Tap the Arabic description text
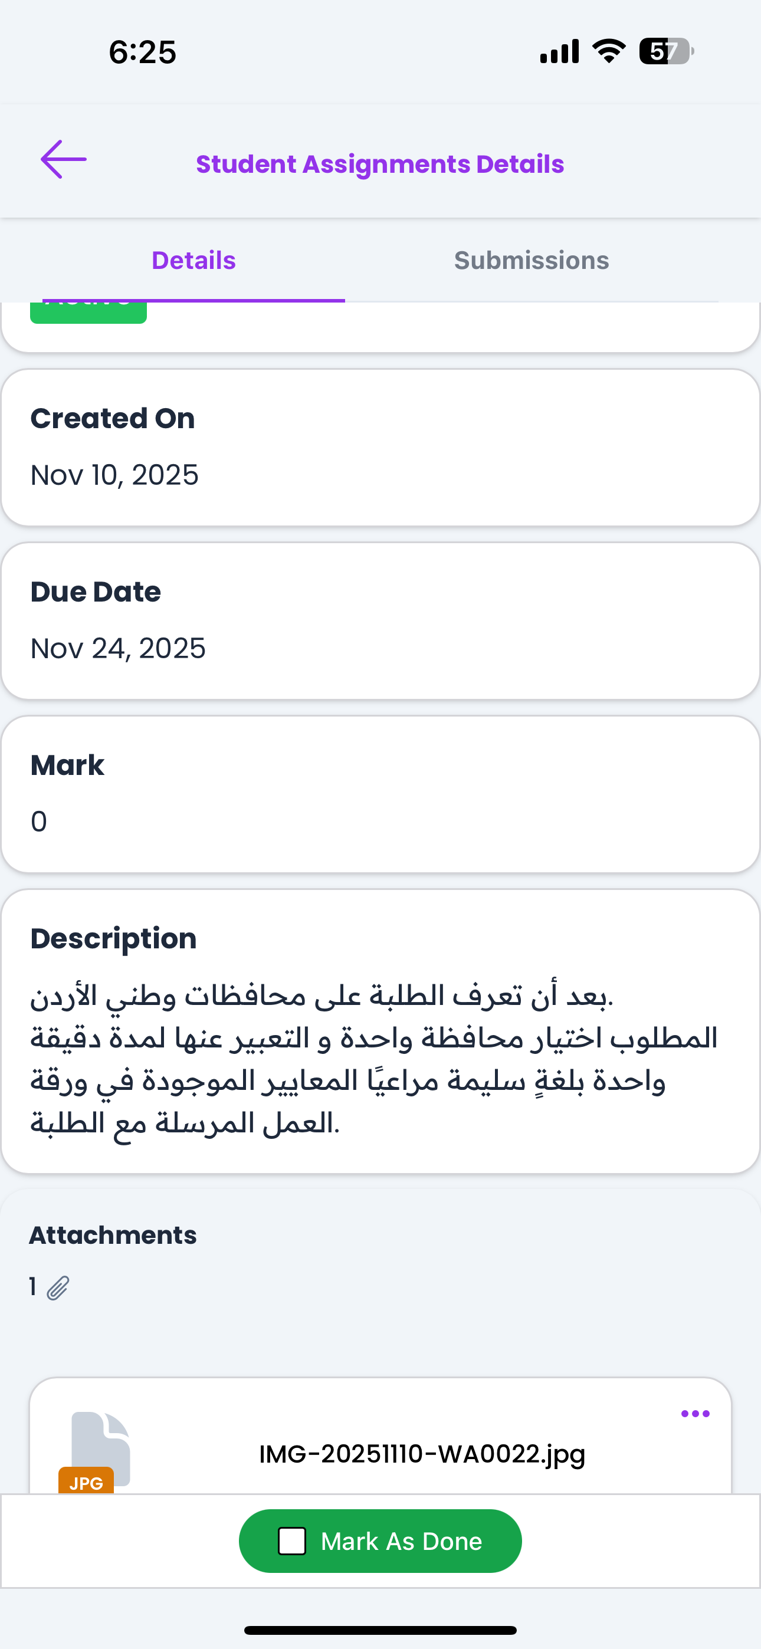This screenshot has height=1649, width=761. click(x=374, y=1059)
